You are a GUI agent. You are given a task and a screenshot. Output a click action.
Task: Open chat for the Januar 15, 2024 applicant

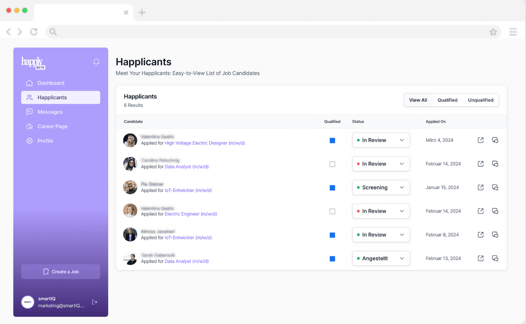point(495,187)
